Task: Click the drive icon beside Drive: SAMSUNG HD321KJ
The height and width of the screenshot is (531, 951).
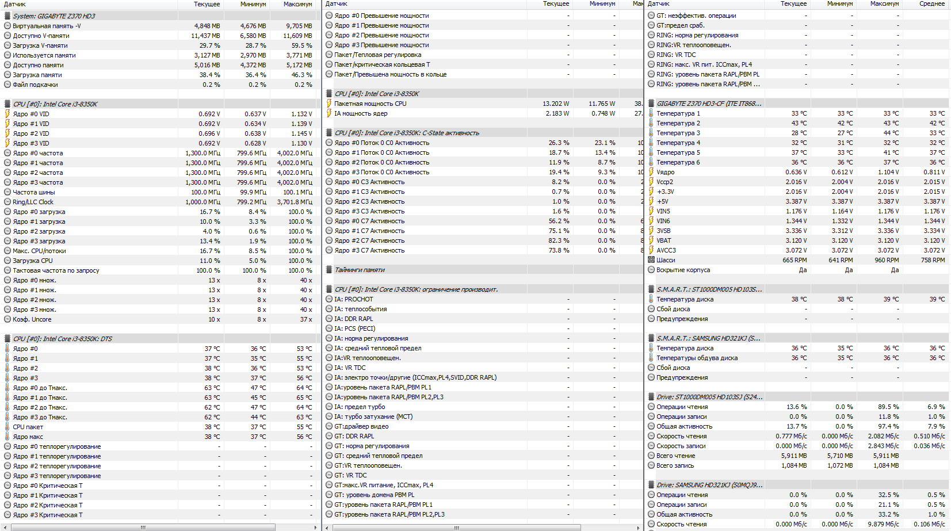Action: pyautogui.click(x=651, y=485)
